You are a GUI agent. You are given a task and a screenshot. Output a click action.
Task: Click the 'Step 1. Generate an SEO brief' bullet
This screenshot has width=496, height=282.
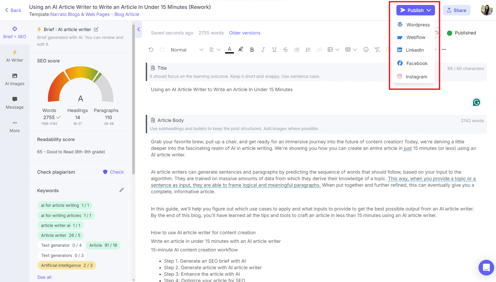tap(205, 261)
